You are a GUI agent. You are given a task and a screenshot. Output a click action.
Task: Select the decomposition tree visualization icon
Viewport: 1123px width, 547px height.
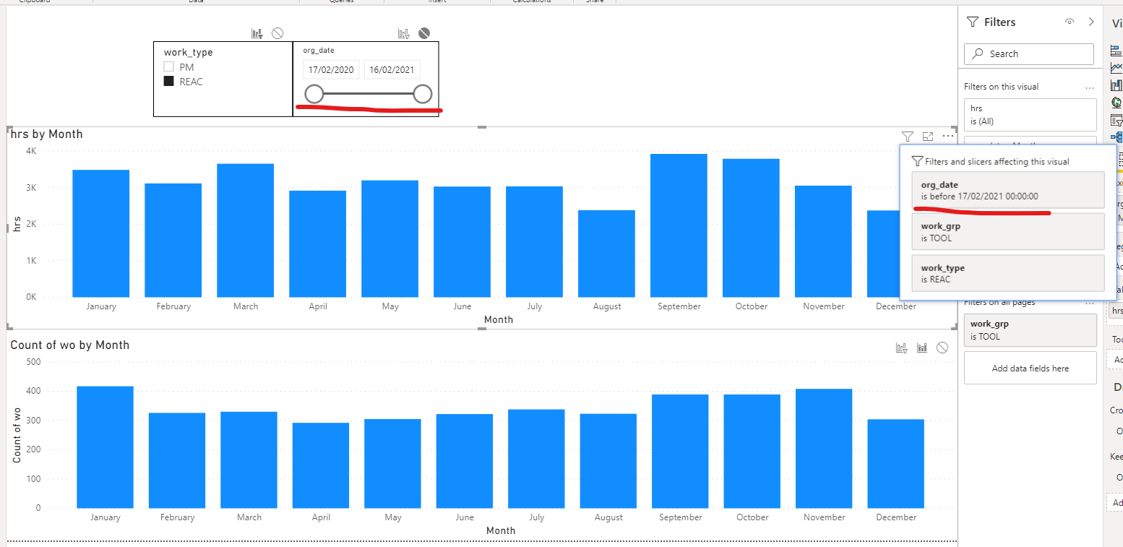(x=1117, y=137)
